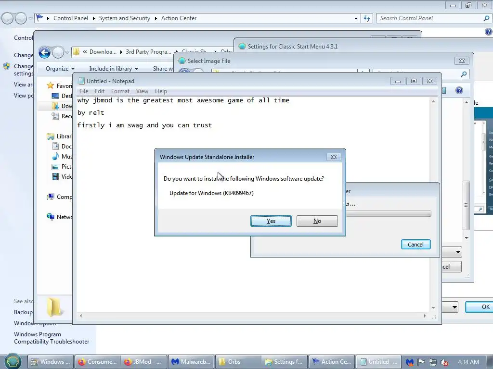Open Music library in Explorer sidebar
The height and width of the screenshot is (369, 493).
click(x=63, y=157)
